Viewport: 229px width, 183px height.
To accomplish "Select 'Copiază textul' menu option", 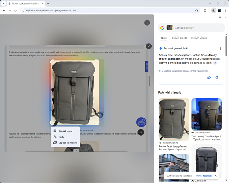I will tap(65, 131).
